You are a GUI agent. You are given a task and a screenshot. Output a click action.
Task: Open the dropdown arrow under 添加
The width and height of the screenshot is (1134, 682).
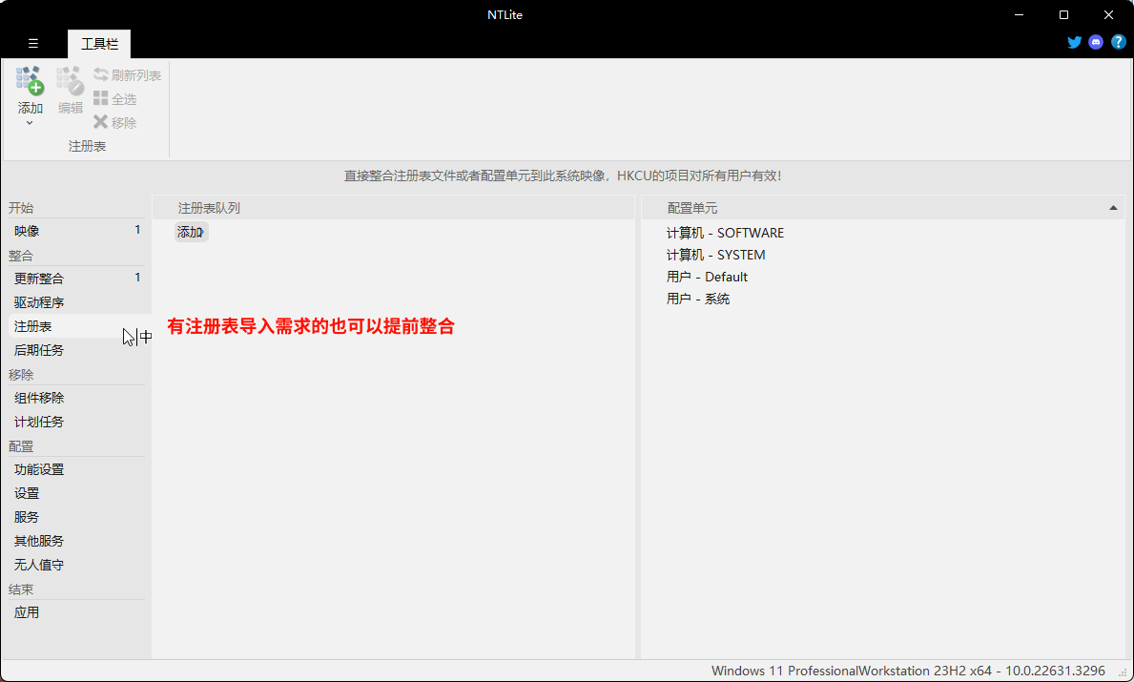30,123
